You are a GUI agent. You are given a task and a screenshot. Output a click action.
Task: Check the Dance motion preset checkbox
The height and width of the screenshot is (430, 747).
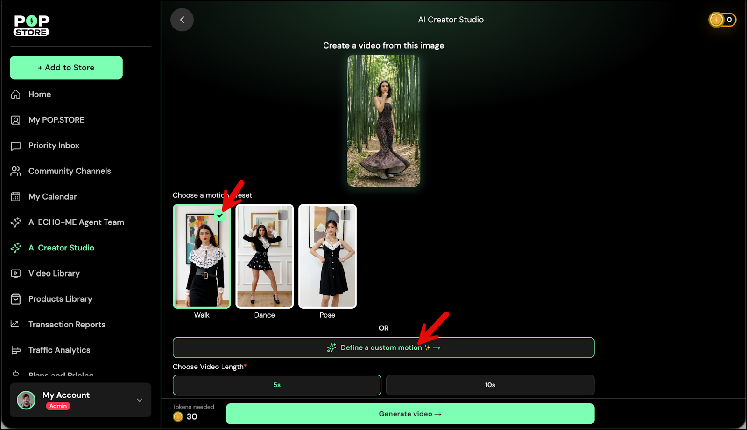[282, 215]
